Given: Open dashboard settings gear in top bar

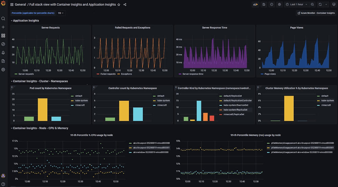Looking at the screenshot, I should [x=280, y=4].
